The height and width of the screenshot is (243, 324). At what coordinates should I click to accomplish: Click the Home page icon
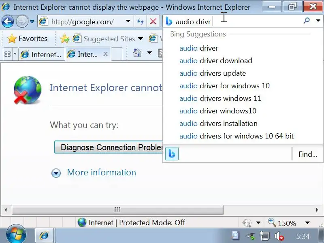pos(137,53)
